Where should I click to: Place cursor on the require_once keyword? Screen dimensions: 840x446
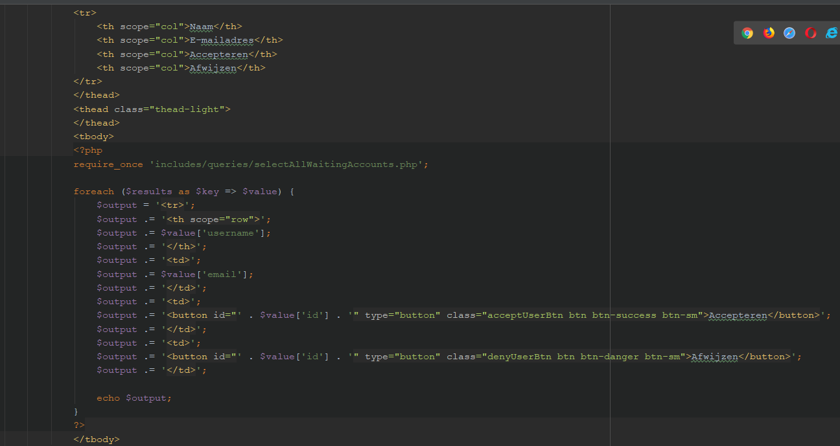coord(108,164)
